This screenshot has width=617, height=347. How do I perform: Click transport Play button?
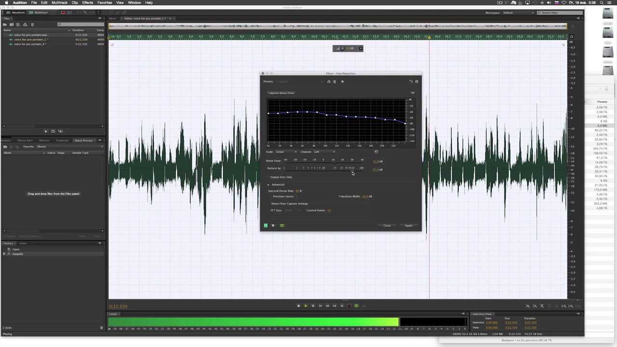[x=306, y=306]
